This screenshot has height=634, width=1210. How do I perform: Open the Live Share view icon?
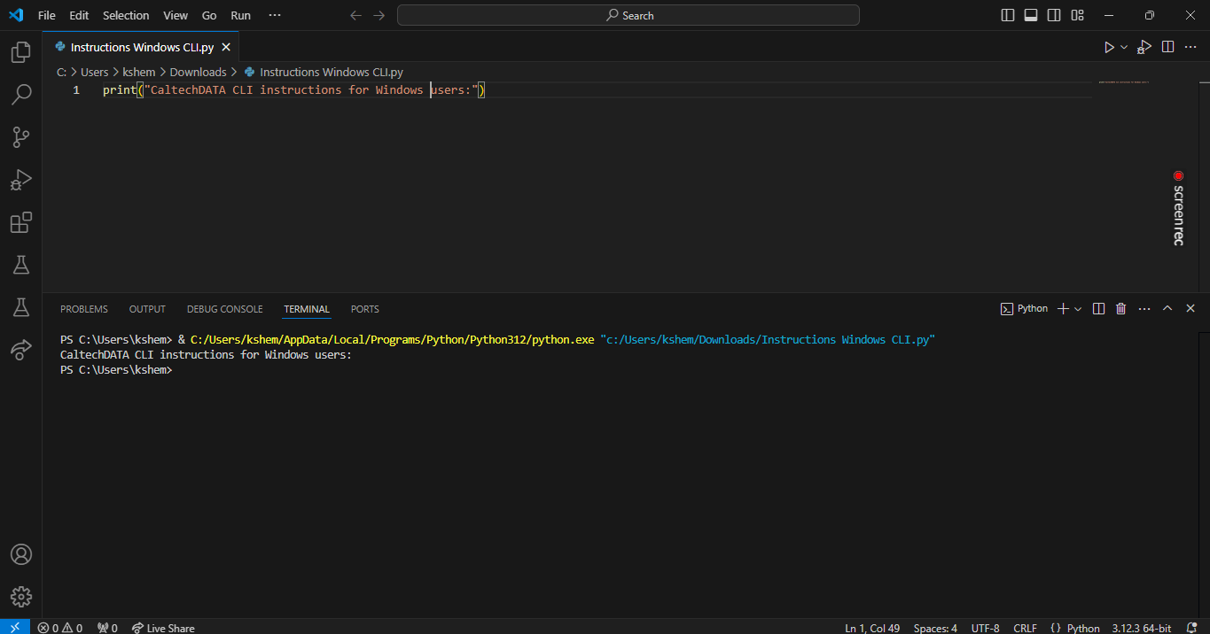pos(20,350)
